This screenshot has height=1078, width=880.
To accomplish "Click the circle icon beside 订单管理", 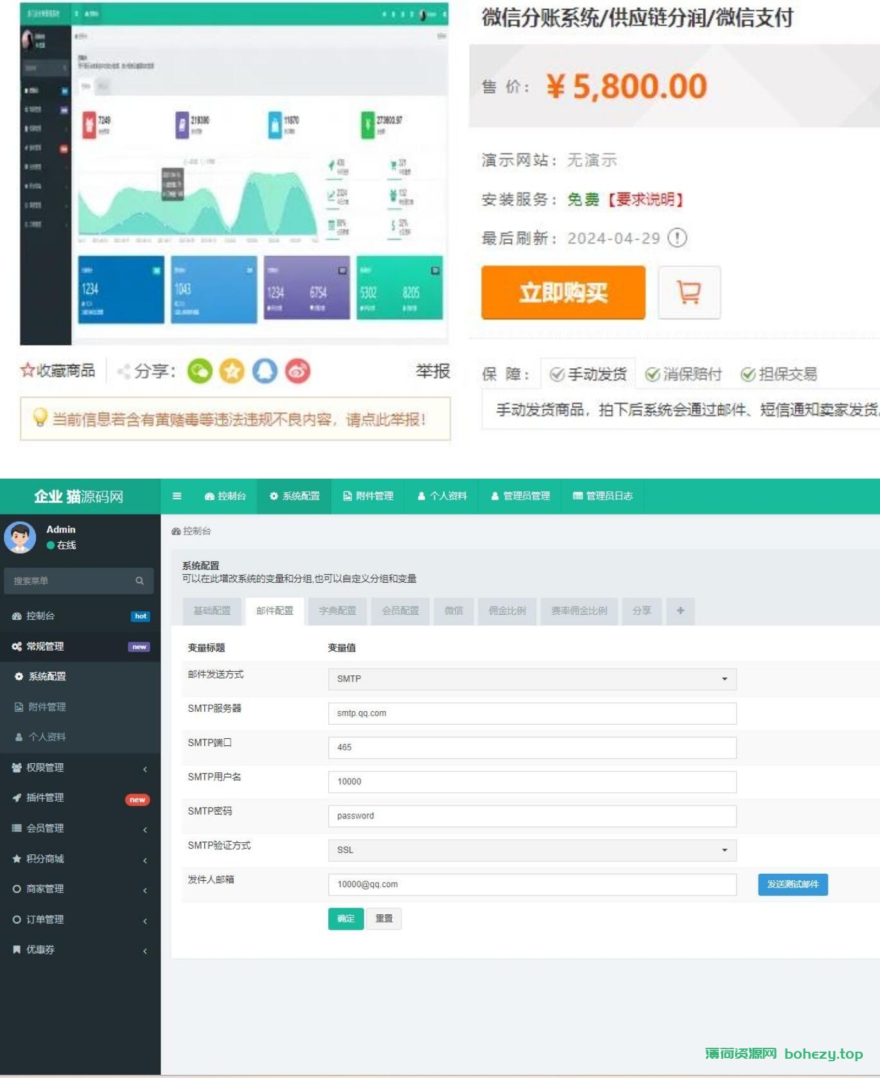I will (x=17, y=919).
